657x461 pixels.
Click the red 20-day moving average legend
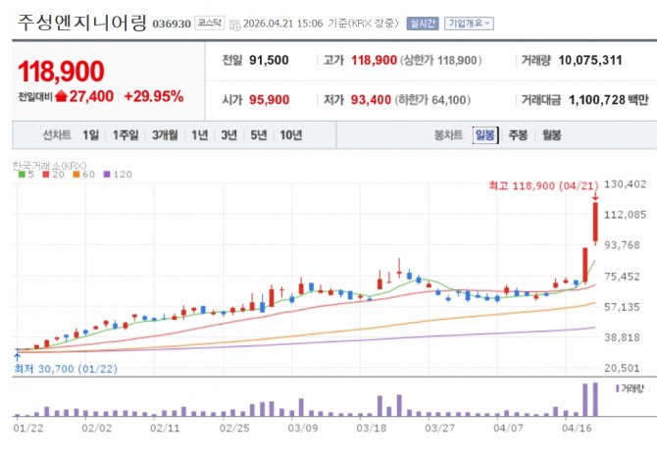point(54,175)
